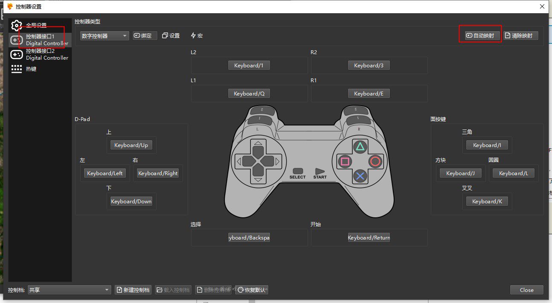The image size is (552, 303).
Task: Select Controller Port 2 Digital Controller
Action: [x=40, y=54]
